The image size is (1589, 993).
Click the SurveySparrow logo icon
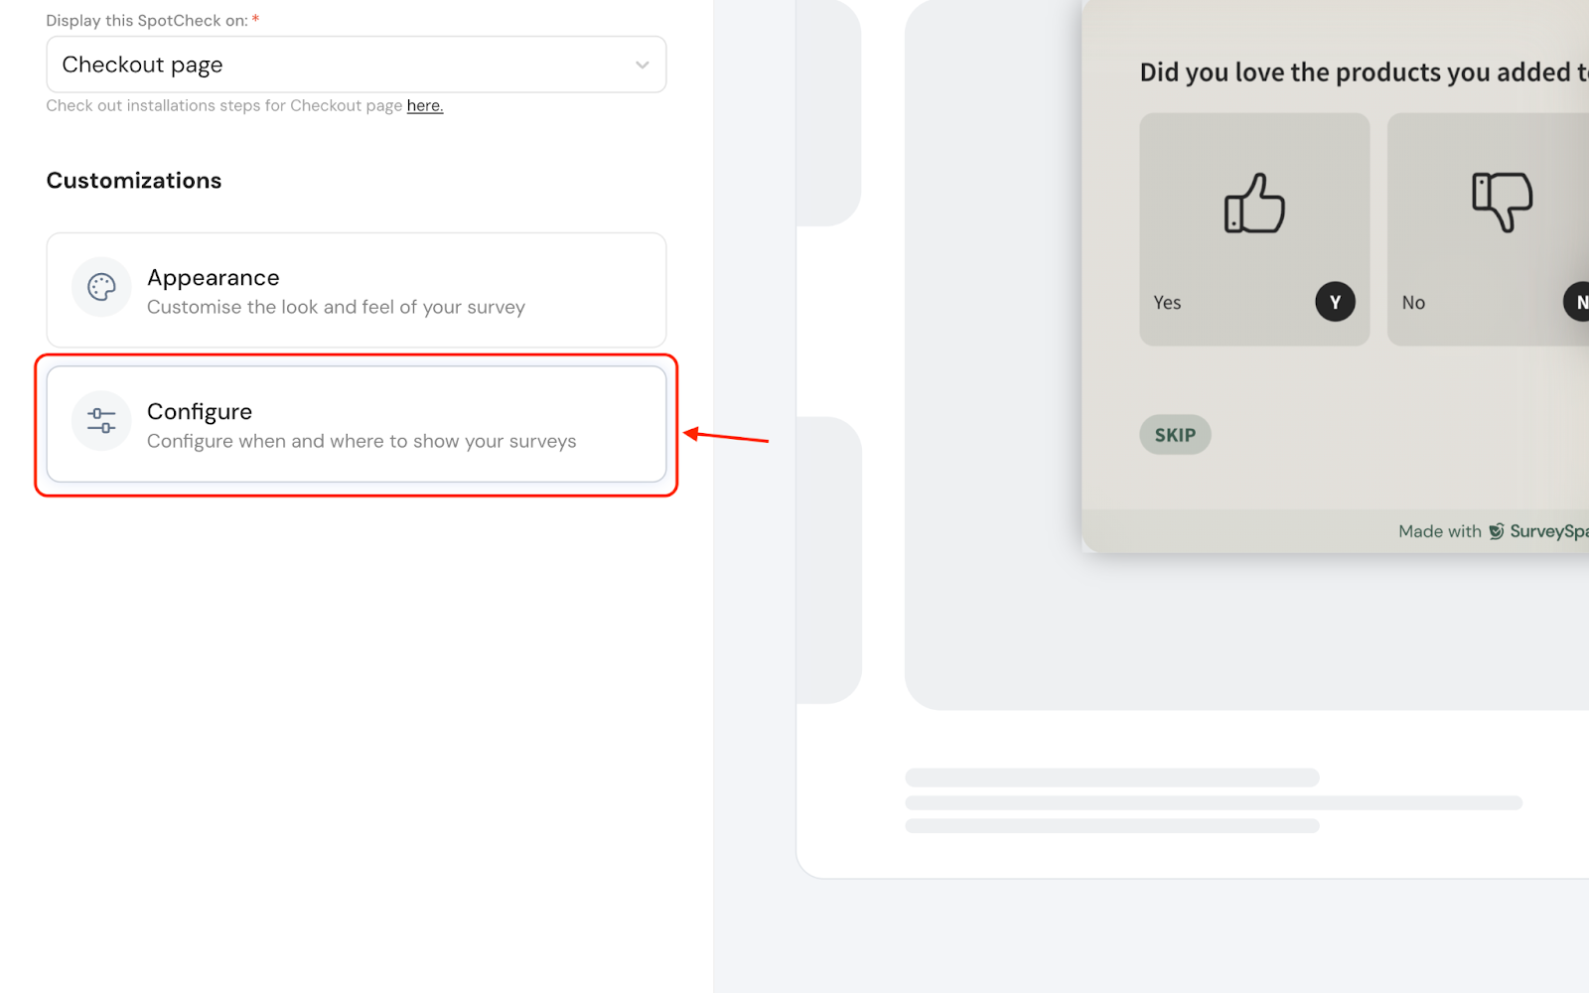coord(1496,531)
